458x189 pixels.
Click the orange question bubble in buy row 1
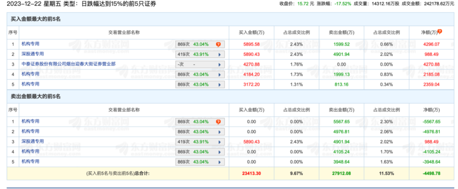[218, 44]
